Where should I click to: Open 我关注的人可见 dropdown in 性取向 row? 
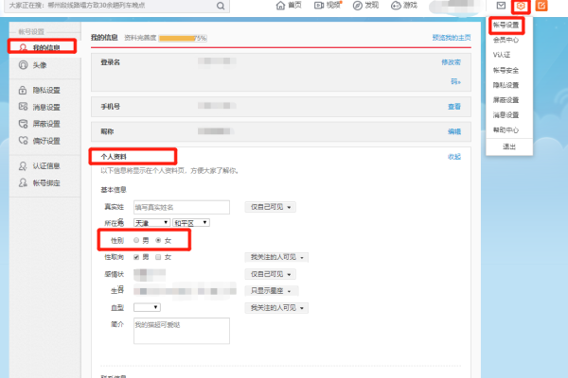pos(276,257)
